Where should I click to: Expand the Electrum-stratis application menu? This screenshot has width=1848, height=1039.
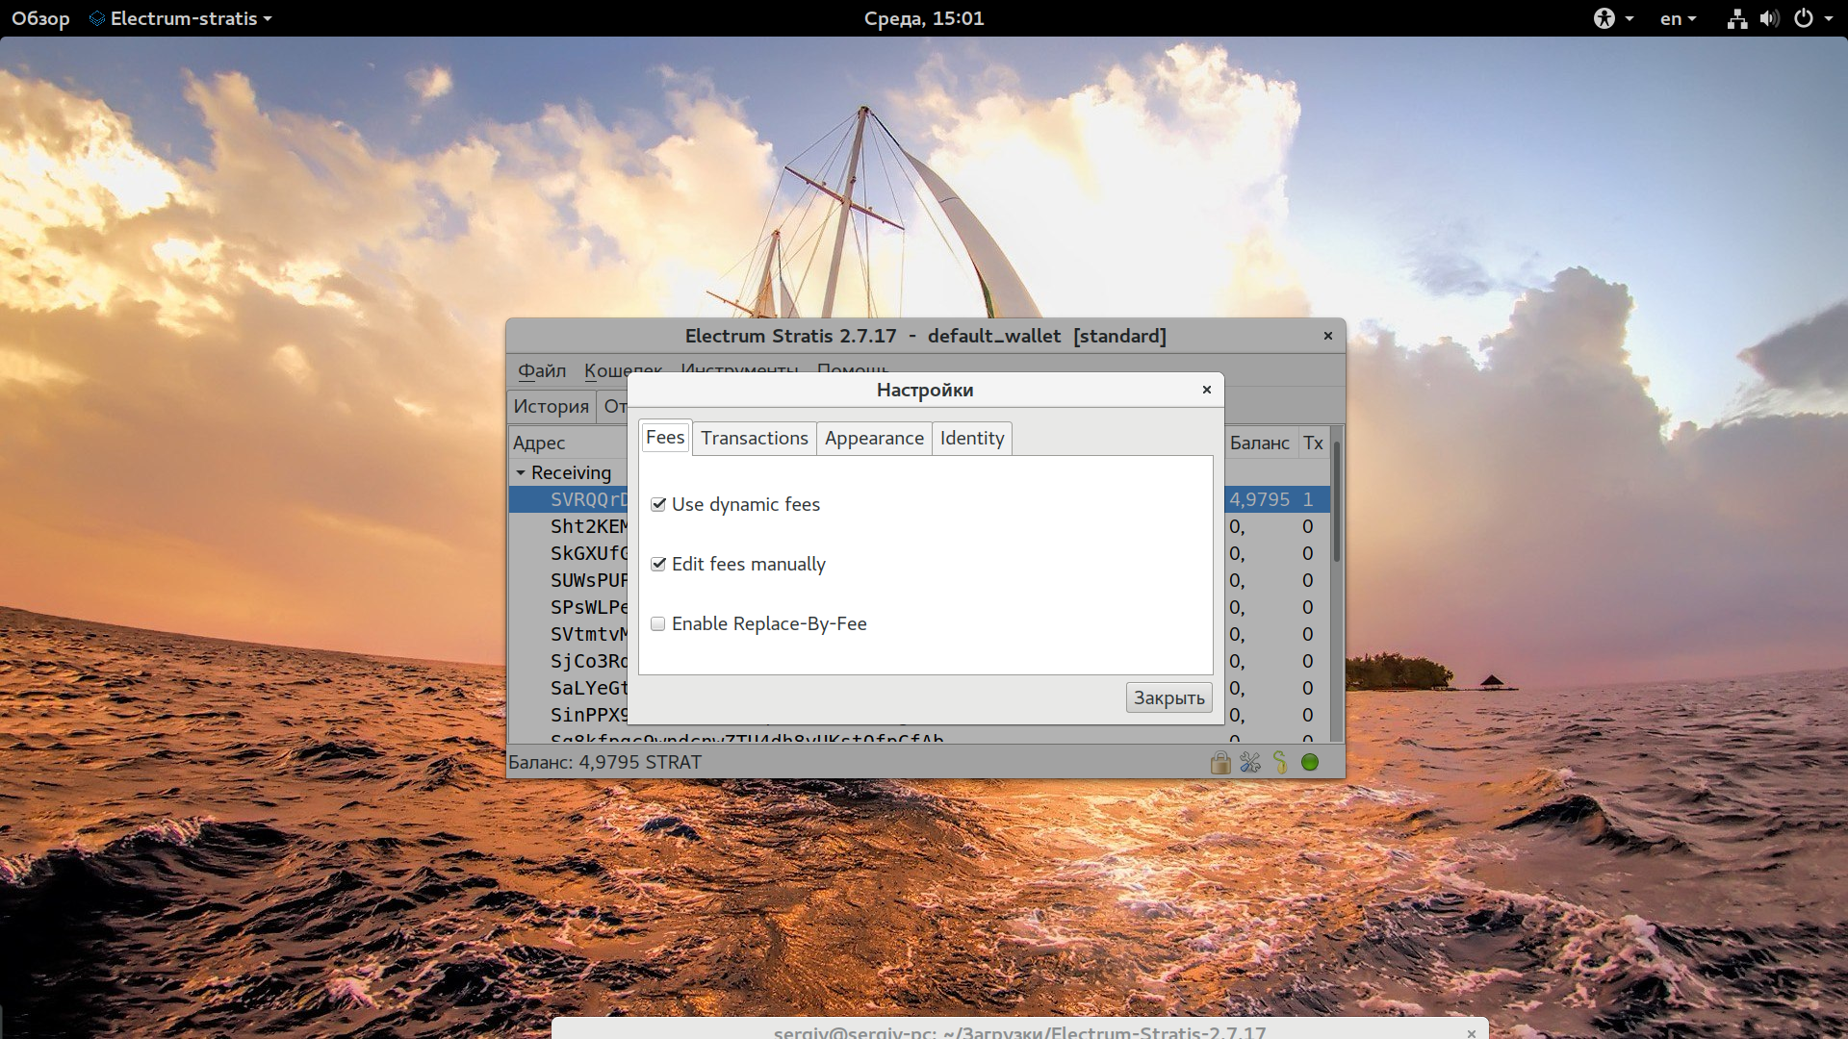click(x=186, y=16)
